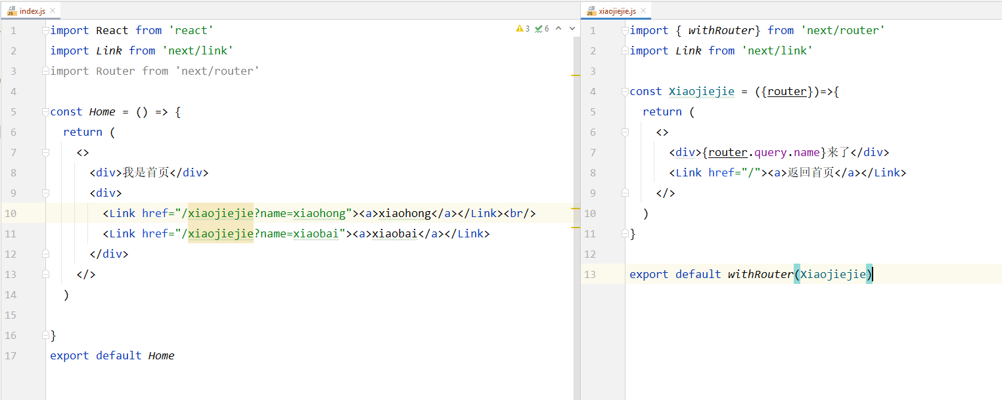Click '{router}' parameter on xiaojiejie.js line 4
Image resolution: width=1002 pixels, height=400 pixels.
coord(787,91)
